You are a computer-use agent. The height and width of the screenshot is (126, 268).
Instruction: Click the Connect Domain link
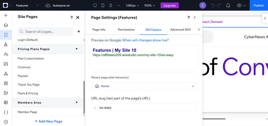(213, 22)
